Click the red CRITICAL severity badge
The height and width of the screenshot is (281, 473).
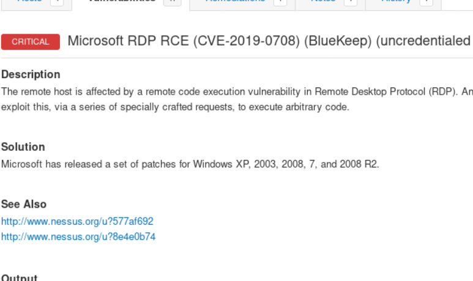31,42
